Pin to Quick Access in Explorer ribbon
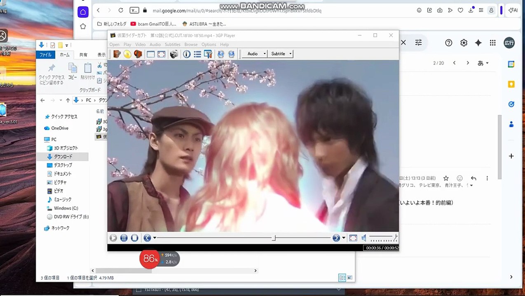Screen dimensions: 525x296 click(x=52, y=74)
